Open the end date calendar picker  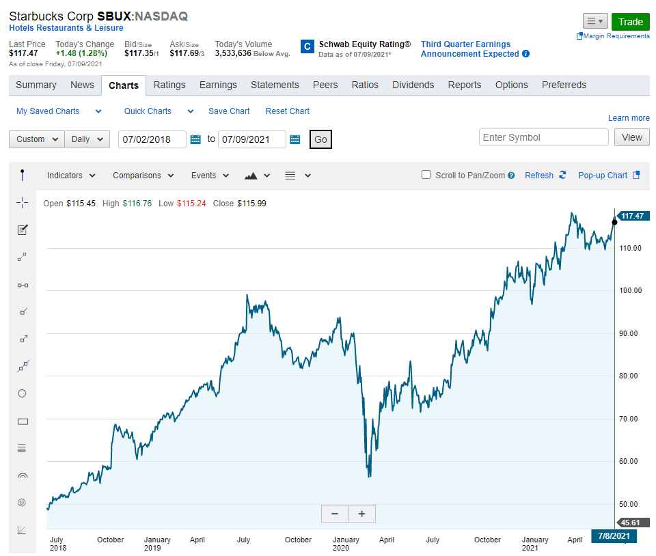click(295, 139)
